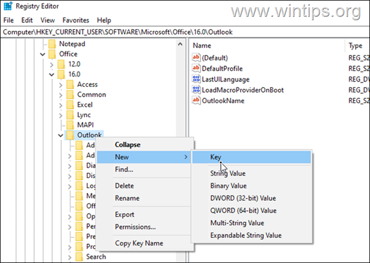Click the MAPI key folder icon
The height and width of the screenshot is (263, 370).
coord(70,125)
